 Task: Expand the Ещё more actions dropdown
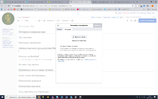[122, 17]
